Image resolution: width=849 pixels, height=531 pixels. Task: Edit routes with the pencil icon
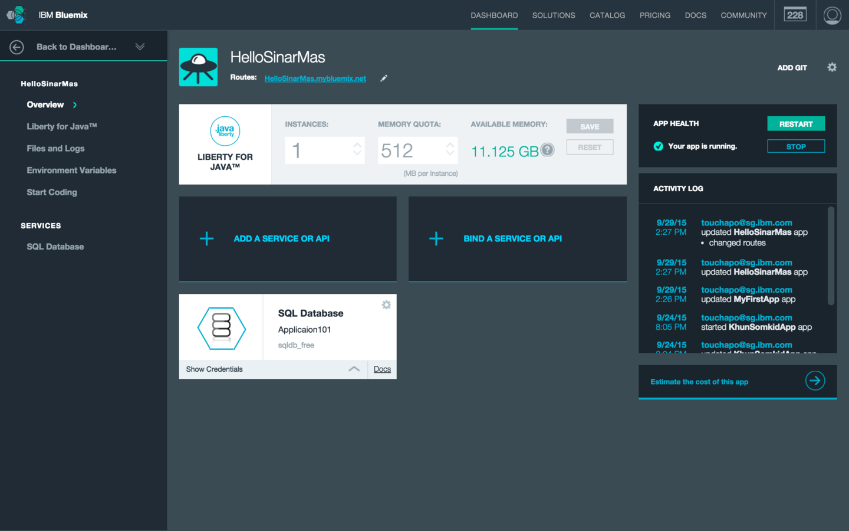pos(384,78)
